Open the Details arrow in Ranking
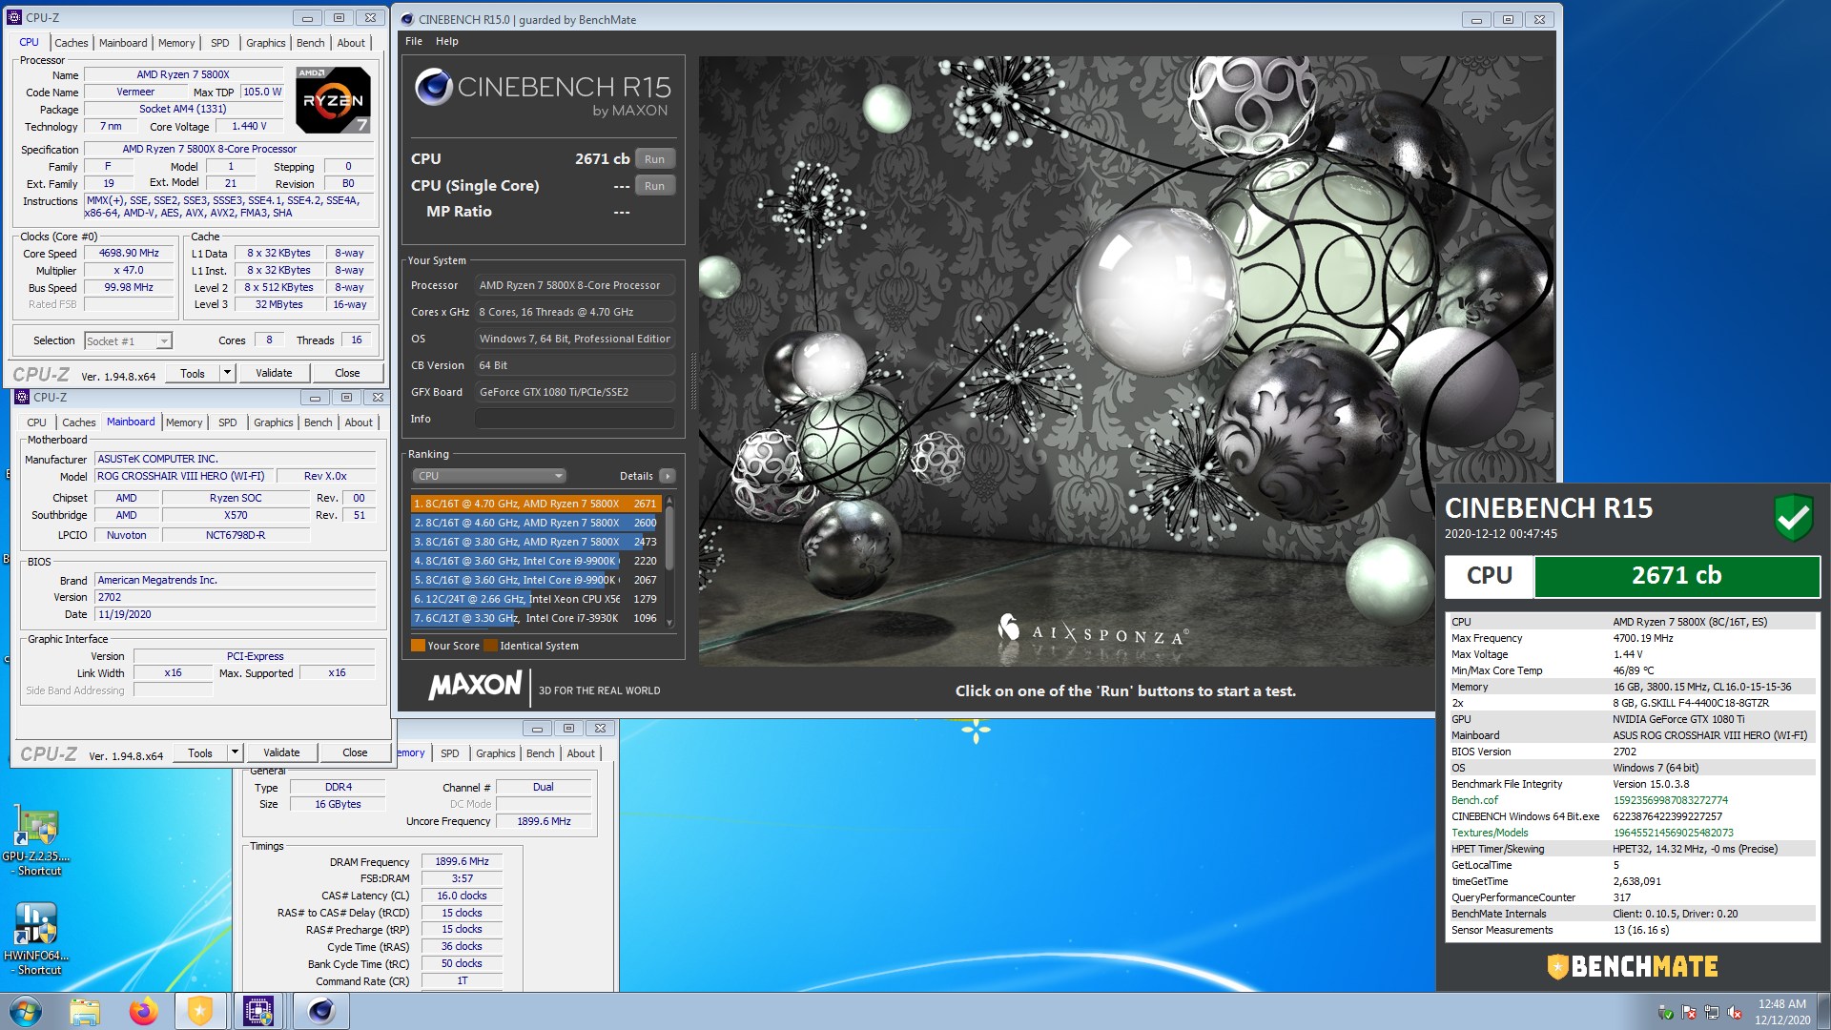The height and width of the screenshot is (1030, 1831). pyautogui.click(x=668, y=476)
